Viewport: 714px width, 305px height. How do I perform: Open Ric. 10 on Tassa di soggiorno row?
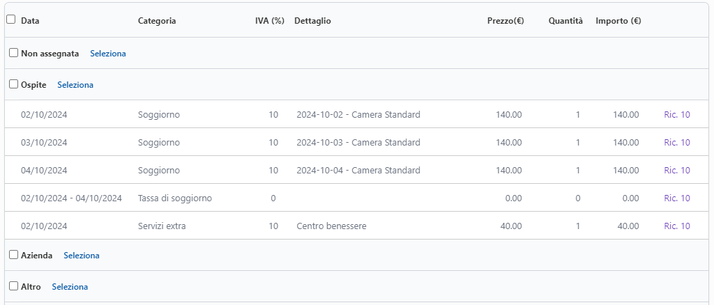coord(676,198)
